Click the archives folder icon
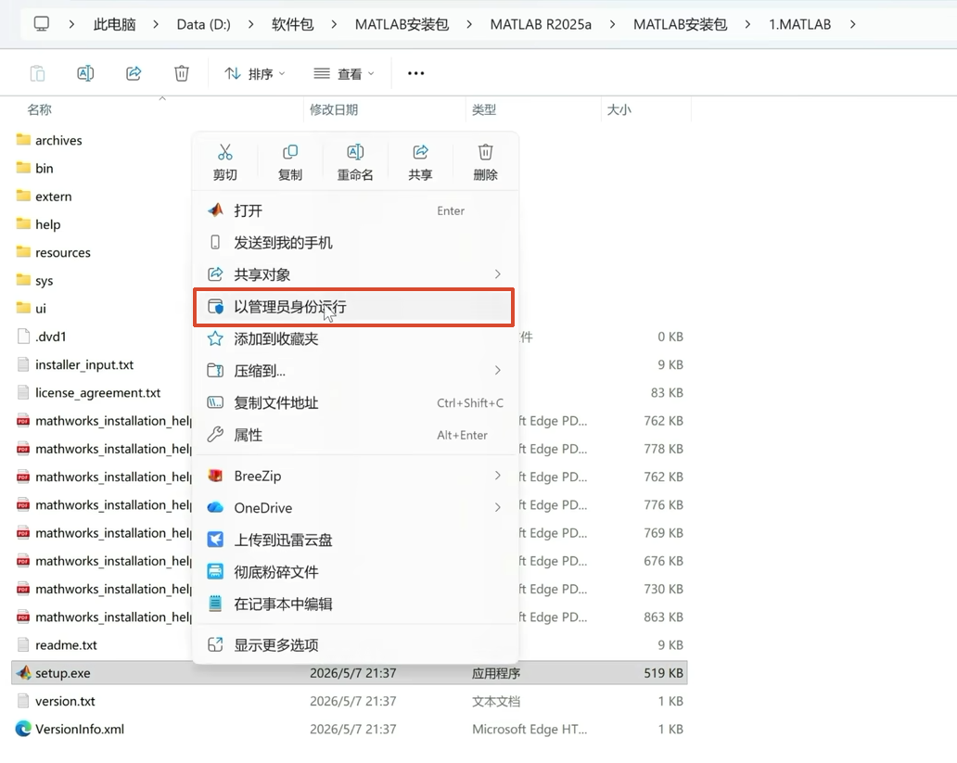957x763 pixels. (x=23, y=140)
